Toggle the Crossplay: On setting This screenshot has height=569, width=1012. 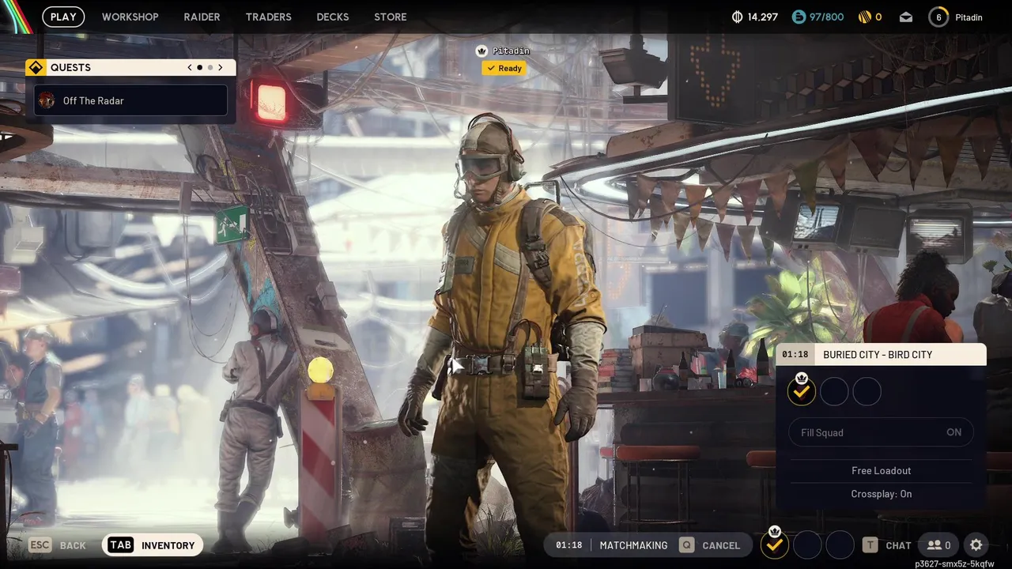point(881,494)
